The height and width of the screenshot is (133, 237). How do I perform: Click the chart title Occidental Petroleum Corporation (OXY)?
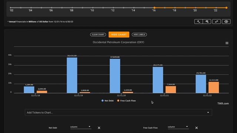(x=118, y=42)
